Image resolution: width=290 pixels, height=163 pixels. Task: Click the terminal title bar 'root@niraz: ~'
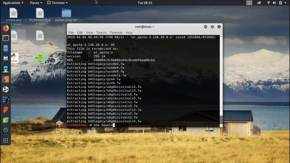145,27
